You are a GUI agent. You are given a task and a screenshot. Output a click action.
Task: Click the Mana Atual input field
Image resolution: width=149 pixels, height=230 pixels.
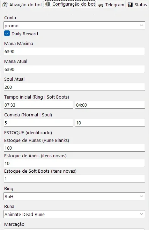pyautogui.click(x=74, y=69)
